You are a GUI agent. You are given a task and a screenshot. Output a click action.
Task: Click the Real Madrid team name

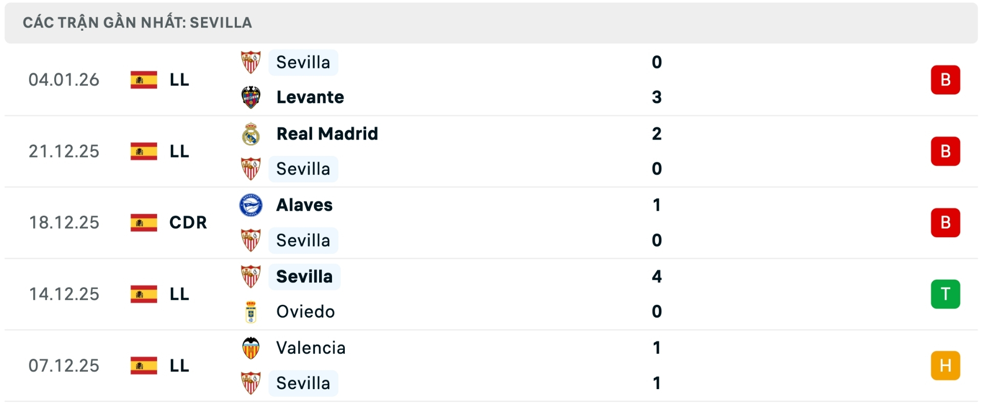[326, 133]
